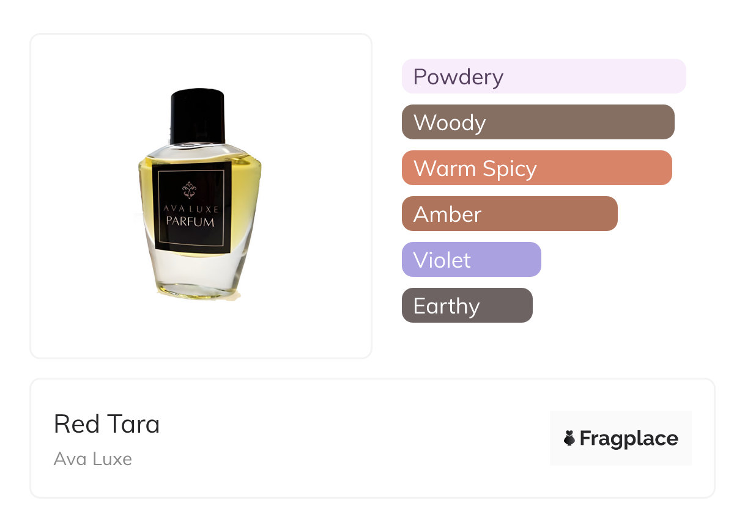Click the word Amber in the accord list
The width and height of the screenshot is (745, 528).
point(447,215)
